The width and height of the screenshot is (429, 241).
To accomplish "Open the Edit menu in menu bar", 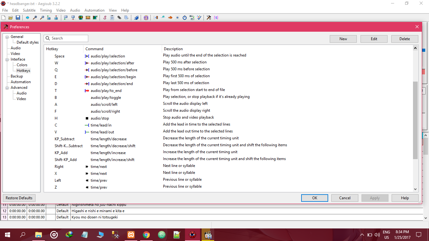I will coord(15,10).
